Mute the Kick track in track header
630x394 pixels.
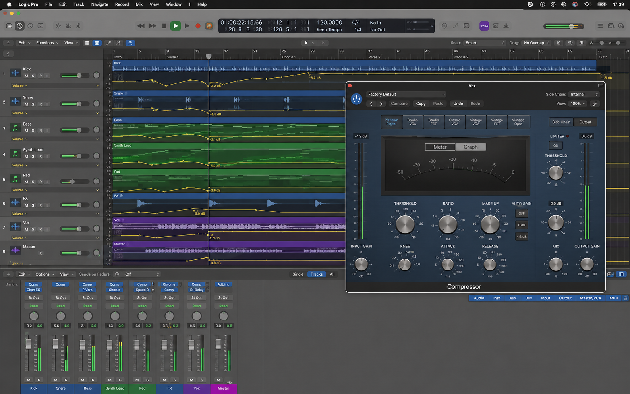[x=26, y=76]
